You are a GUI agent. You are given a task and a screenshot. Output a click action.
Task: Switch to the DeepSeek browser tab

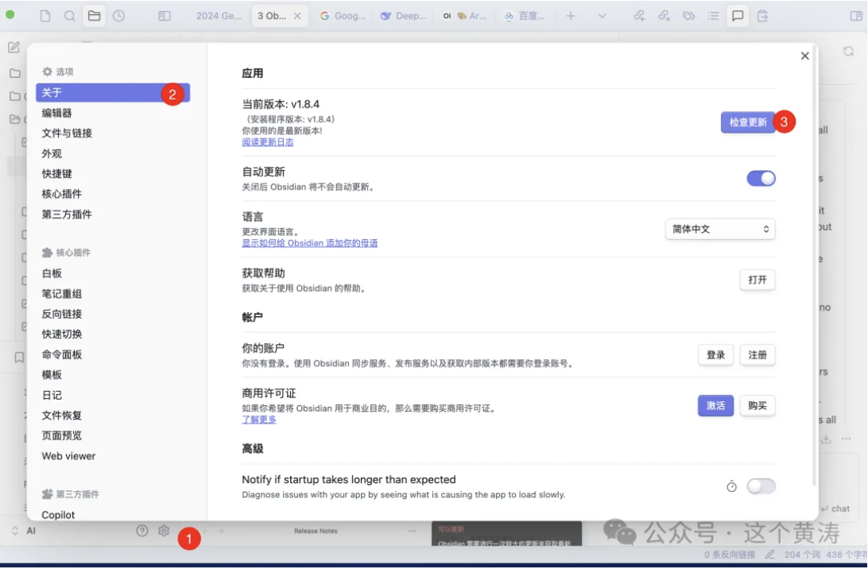pos(404,16)
